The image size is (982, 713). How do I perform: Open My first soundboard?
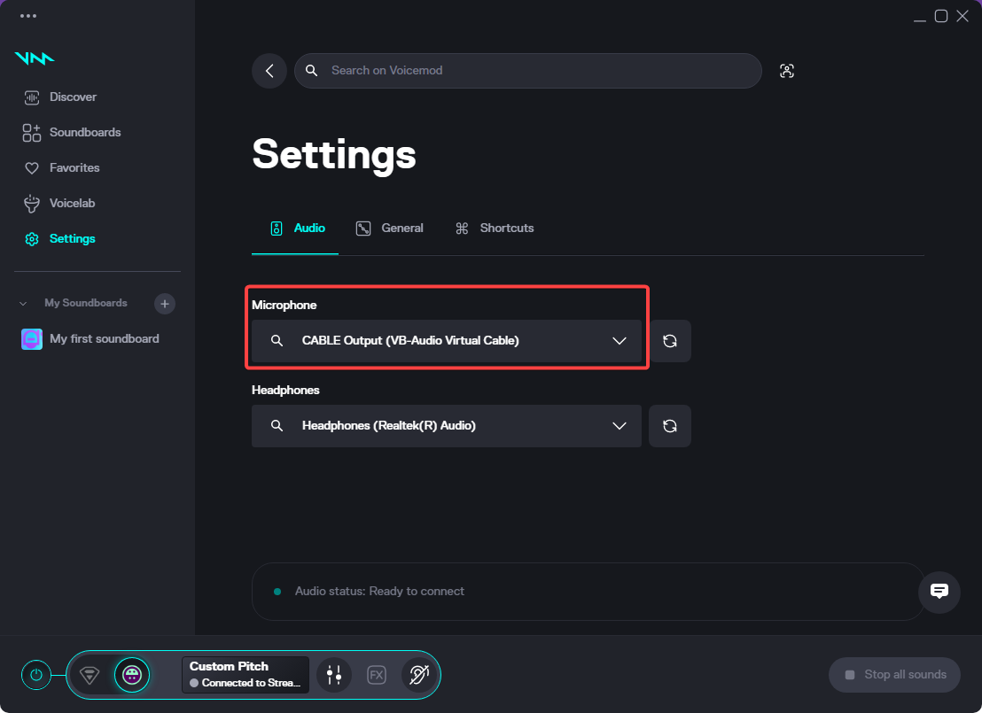90,338
